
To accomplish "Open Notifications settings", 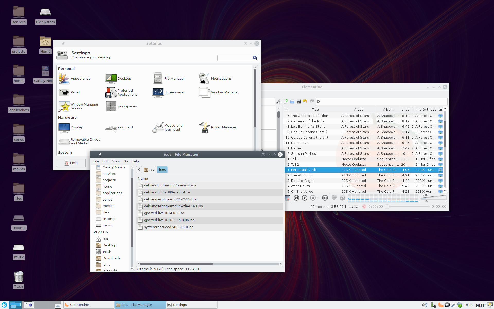I will (215, 79).
